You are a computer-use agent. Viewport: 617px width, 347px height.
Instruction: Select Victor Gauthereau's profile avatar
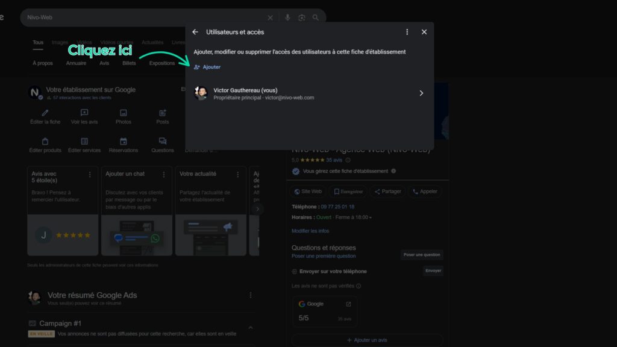coord(201,93)
